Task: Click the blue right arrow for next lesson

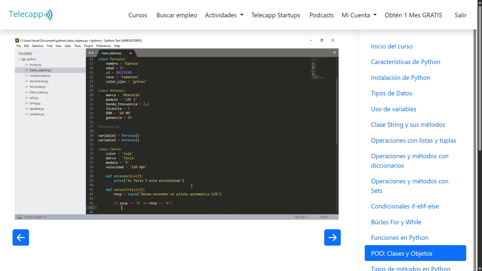Action: coord(332,237)
